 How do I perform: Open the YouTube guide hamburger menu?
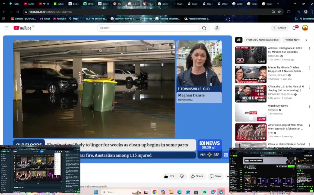click(7, 28)
